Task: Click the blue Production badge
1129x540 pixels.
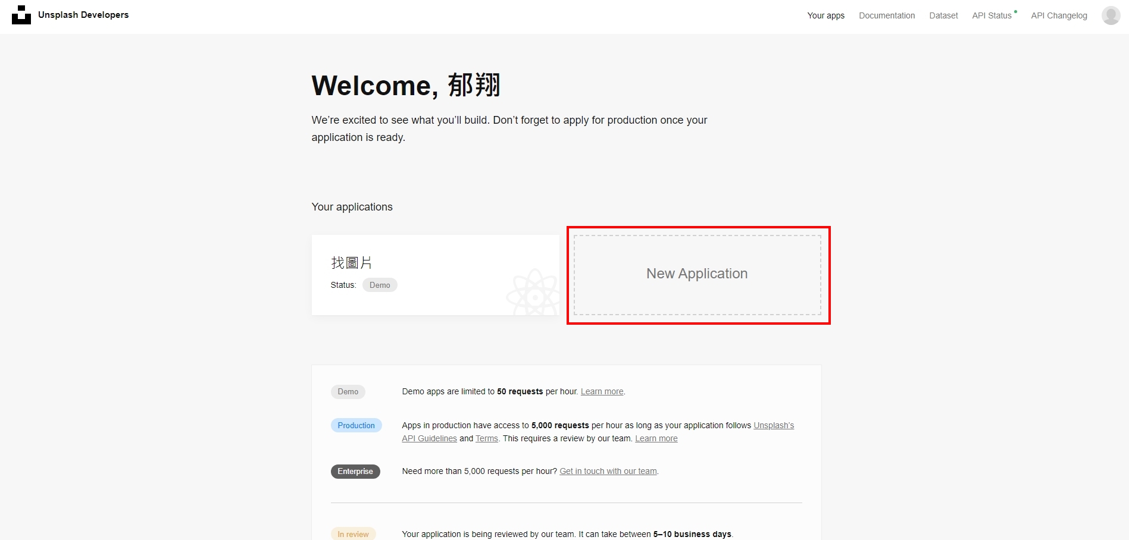Action: pyautogui.click(x=356, y=426)
